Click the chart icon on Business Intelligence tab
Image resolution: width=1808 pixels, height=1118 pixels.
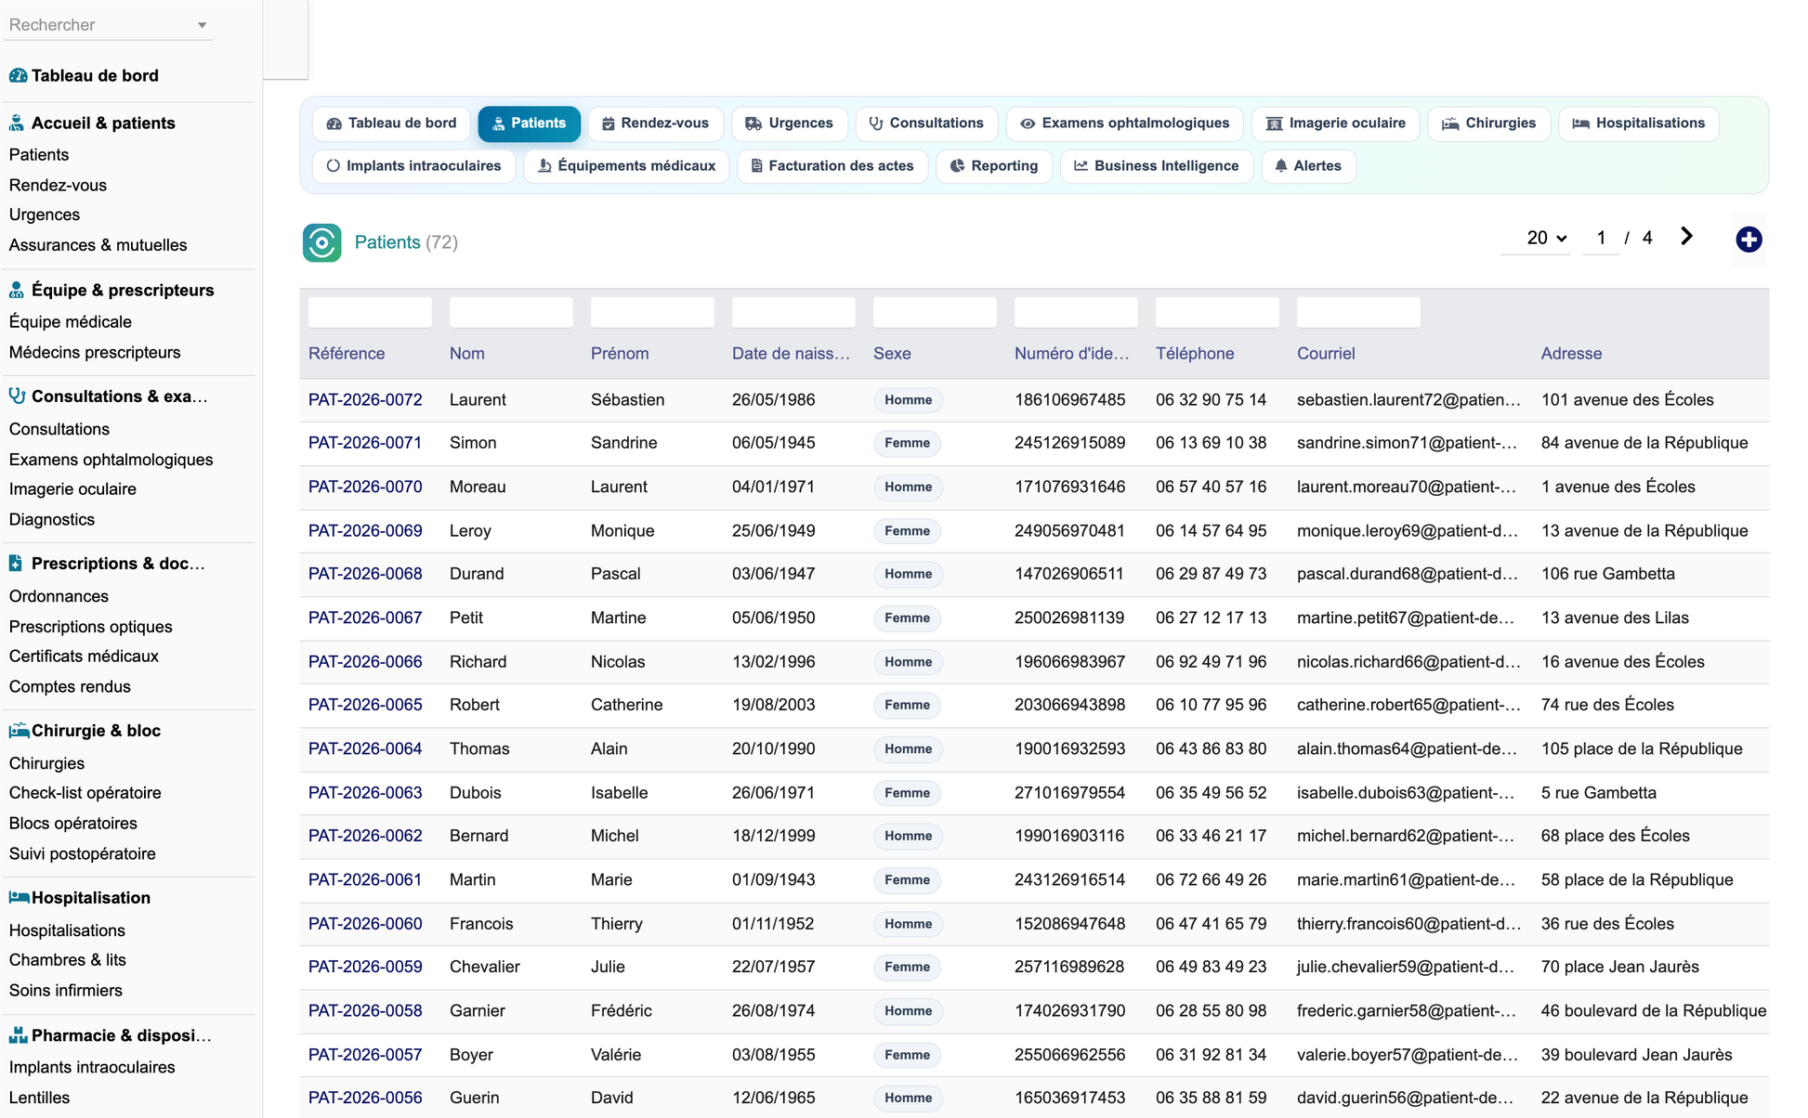[x=1081, y=166]
